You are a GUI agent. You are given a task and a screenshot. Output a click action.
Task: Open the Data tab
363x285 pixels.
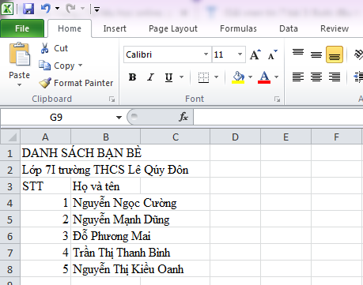coord(289,28)
